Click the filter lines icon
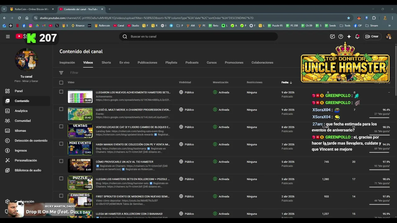 click(61, 73)
